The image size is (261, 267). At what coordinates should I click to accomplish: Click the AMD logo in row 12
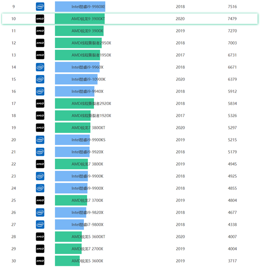tap(40, 43)
